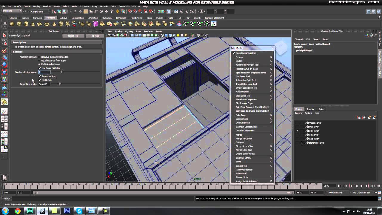
Task: Toggle the Use Equal Multiplier checkbox
Action: 40,68
